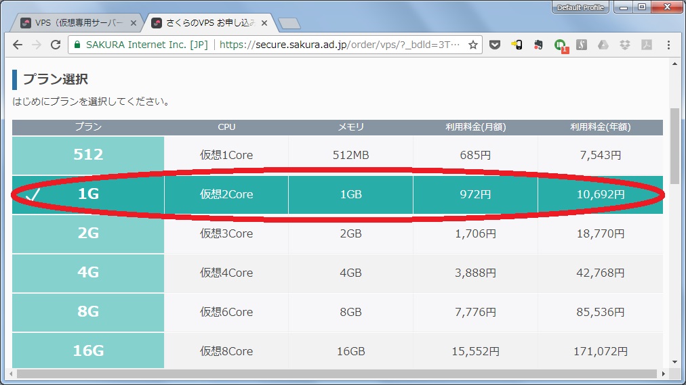
Task: Click the 1,706円 monthly price
Action: click(x=475, y=233)
